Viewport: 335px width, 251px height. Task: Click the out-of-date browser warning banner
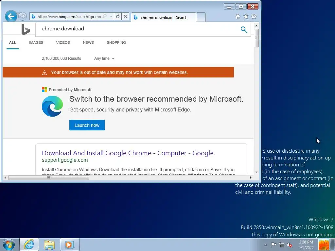tap(118, 72)
